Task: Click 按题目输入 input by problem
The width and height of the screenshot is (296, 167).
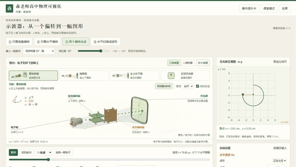Action: pos(280,148)
